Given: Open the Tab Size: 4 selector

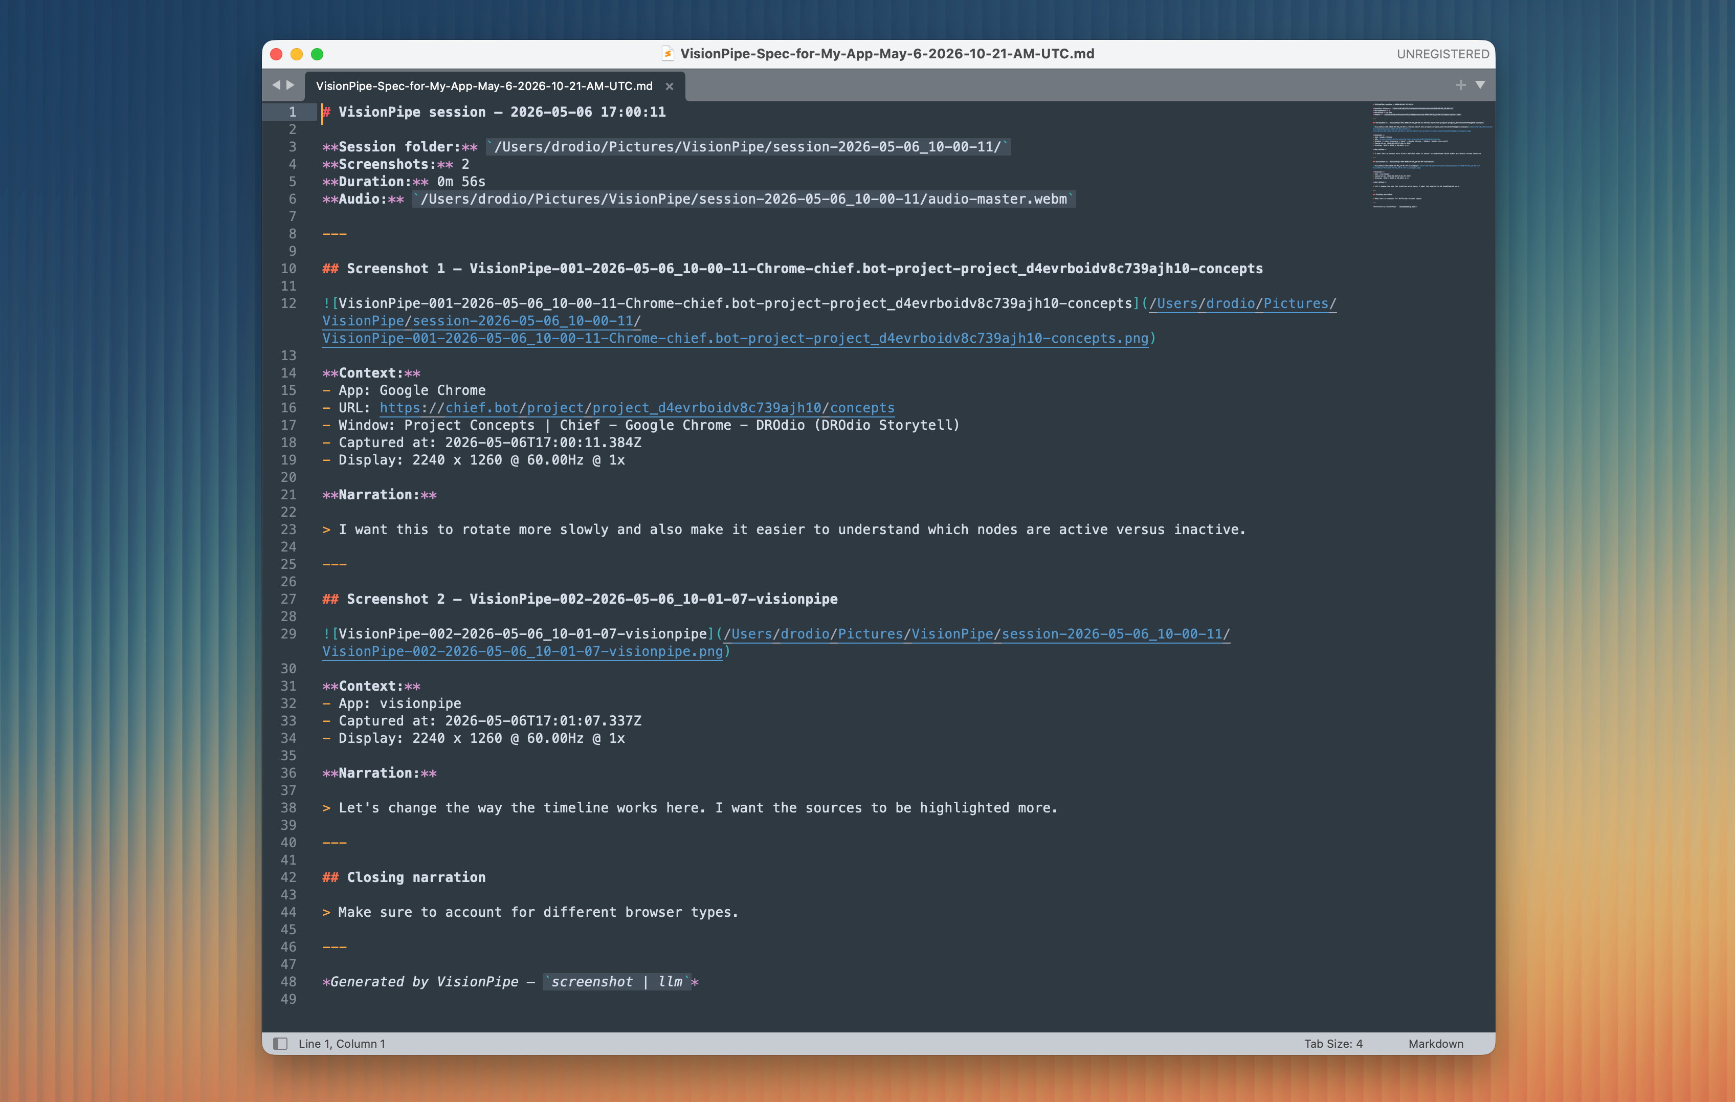Looking at the screenshot, I should click(x=1333, y=1043).
